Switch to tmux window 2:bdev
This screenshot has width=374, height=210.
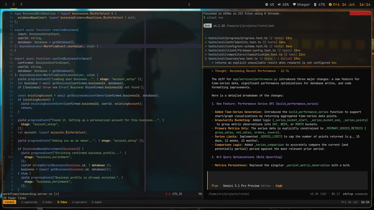(47, 202)
